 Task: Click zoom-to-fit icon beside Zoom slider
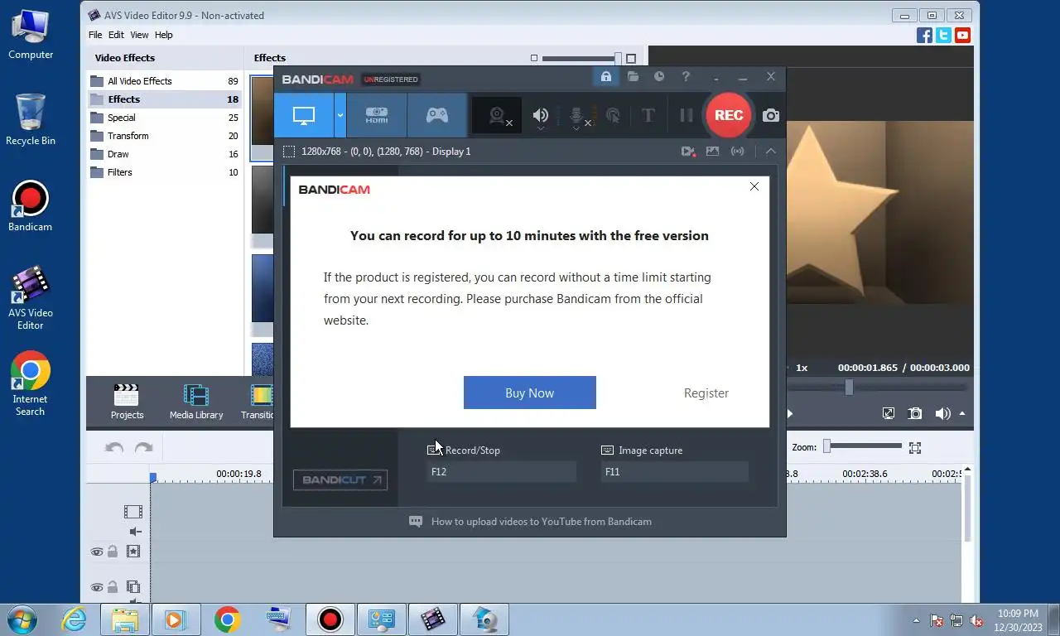[x=915, y=447]
